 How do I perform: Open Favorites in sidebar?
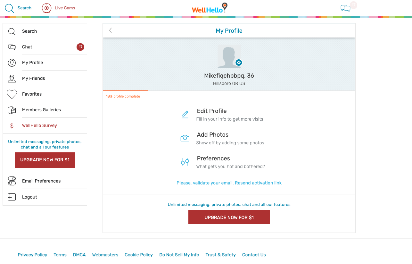click(45, 94)
